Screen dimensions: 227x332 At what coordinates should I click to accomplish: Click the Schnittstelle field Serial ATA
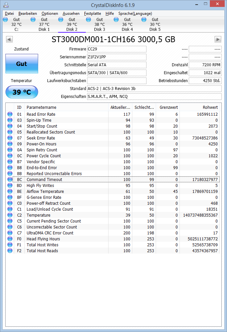click(117, 65)
